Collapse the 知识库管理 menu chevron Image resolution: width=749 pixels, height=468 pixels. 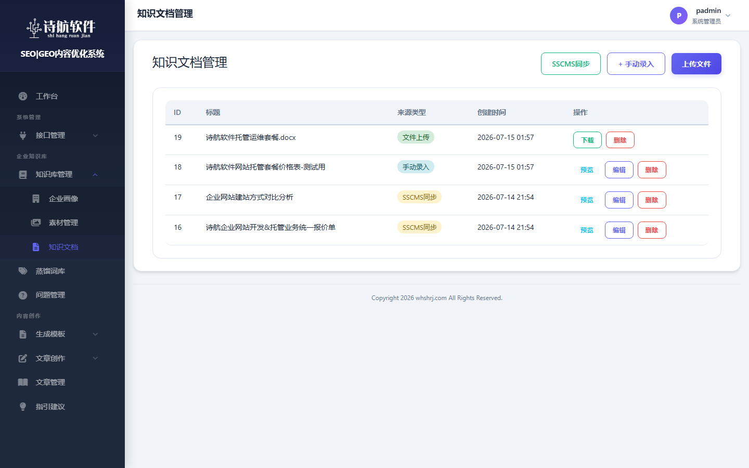pos(95,174)
